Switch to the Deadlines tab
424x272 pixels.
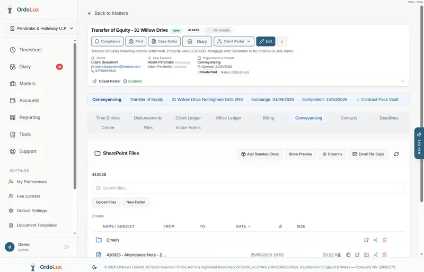click(x=389, y=118)
